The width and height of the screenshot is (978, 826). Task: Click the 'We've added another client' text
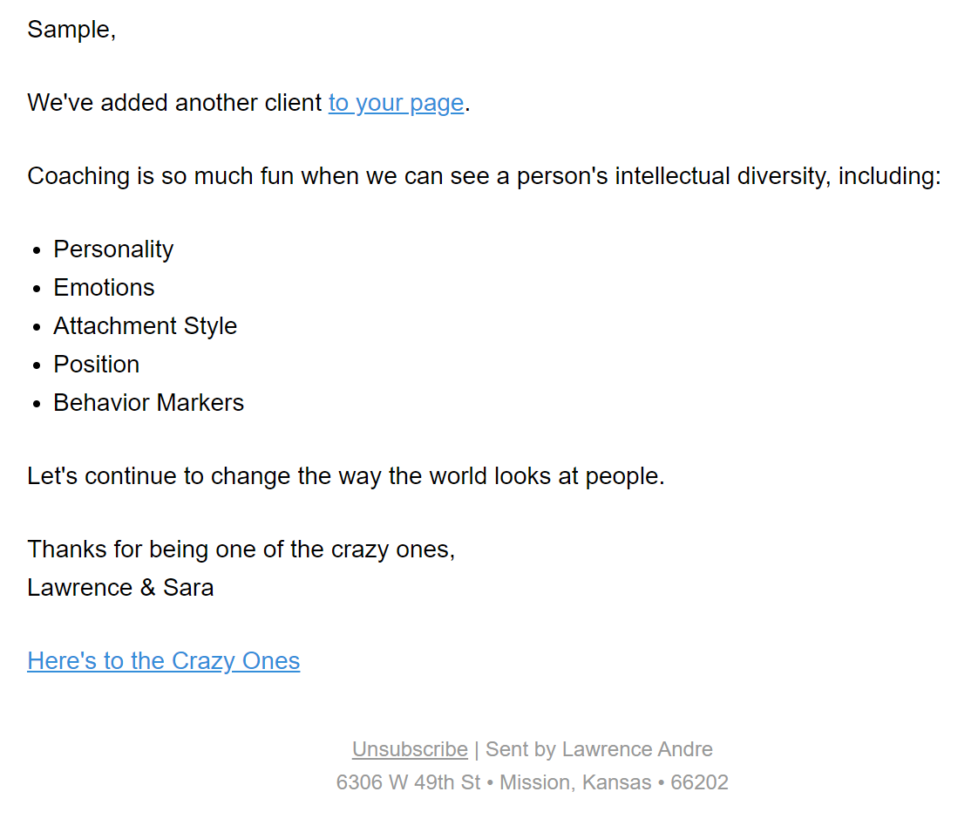pyautogui.click(x=174, y=103)
